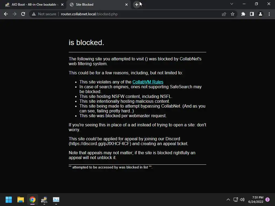This screenshot has height=206, width=275.
Task: Open the Windows Start menu
Action: click(x=9, y=200)
